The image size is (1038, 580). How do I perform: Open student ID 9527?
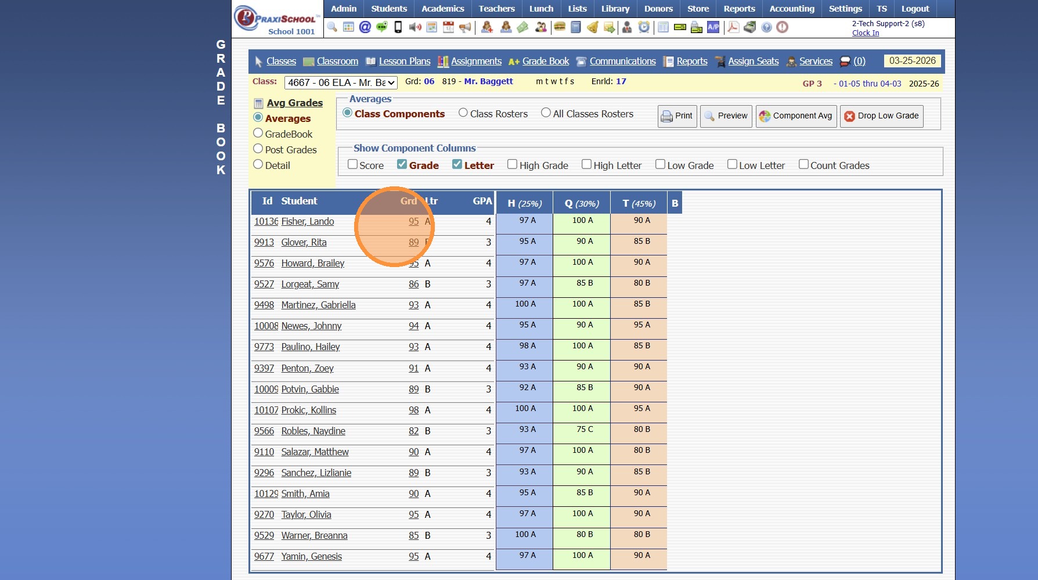point(264,284)
